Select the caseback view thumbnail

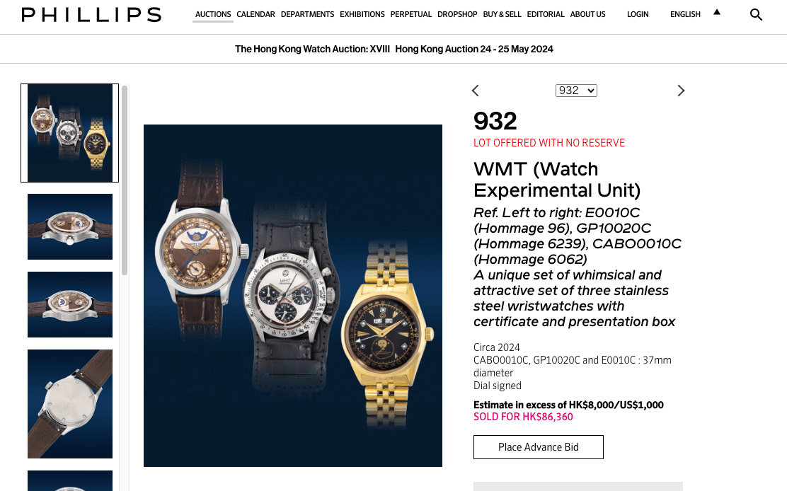pyautogui.click(x=70, y=404)
